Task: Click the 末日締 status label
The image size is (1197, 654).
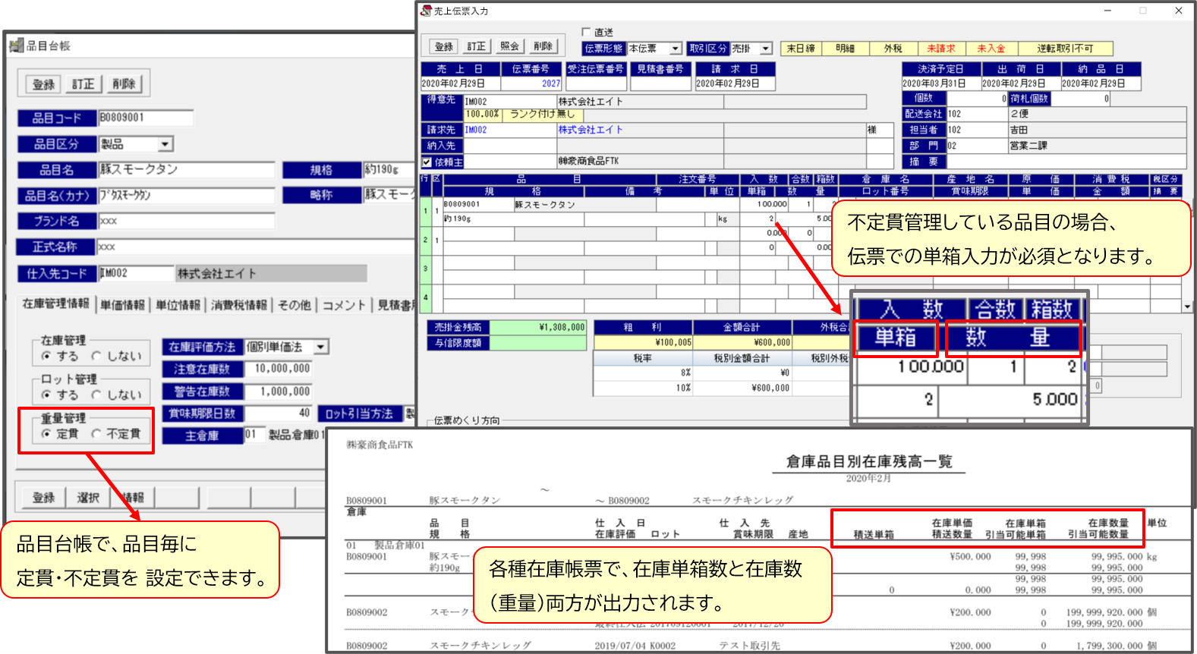Action: pos(801,49)
